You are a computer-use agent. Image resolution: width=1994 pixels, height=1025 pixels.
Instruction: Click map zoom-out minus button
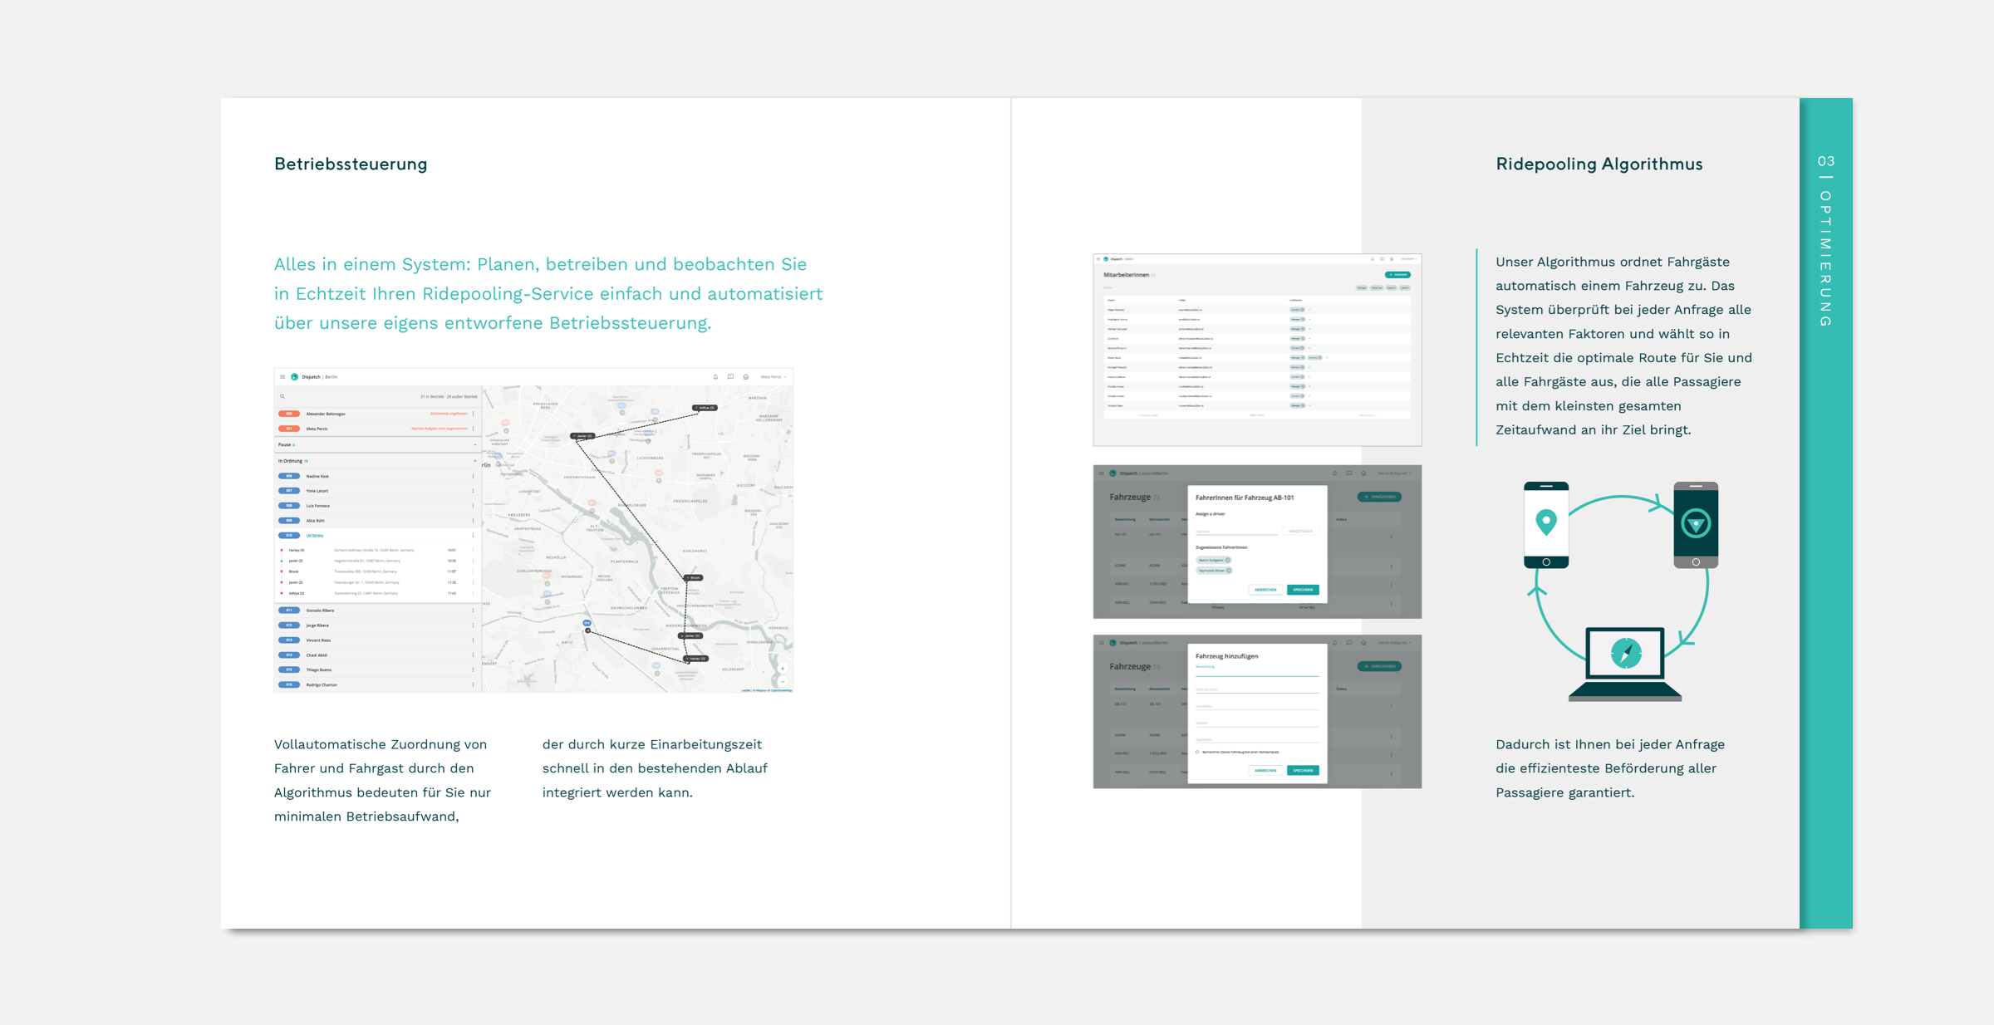pos(782,681)
